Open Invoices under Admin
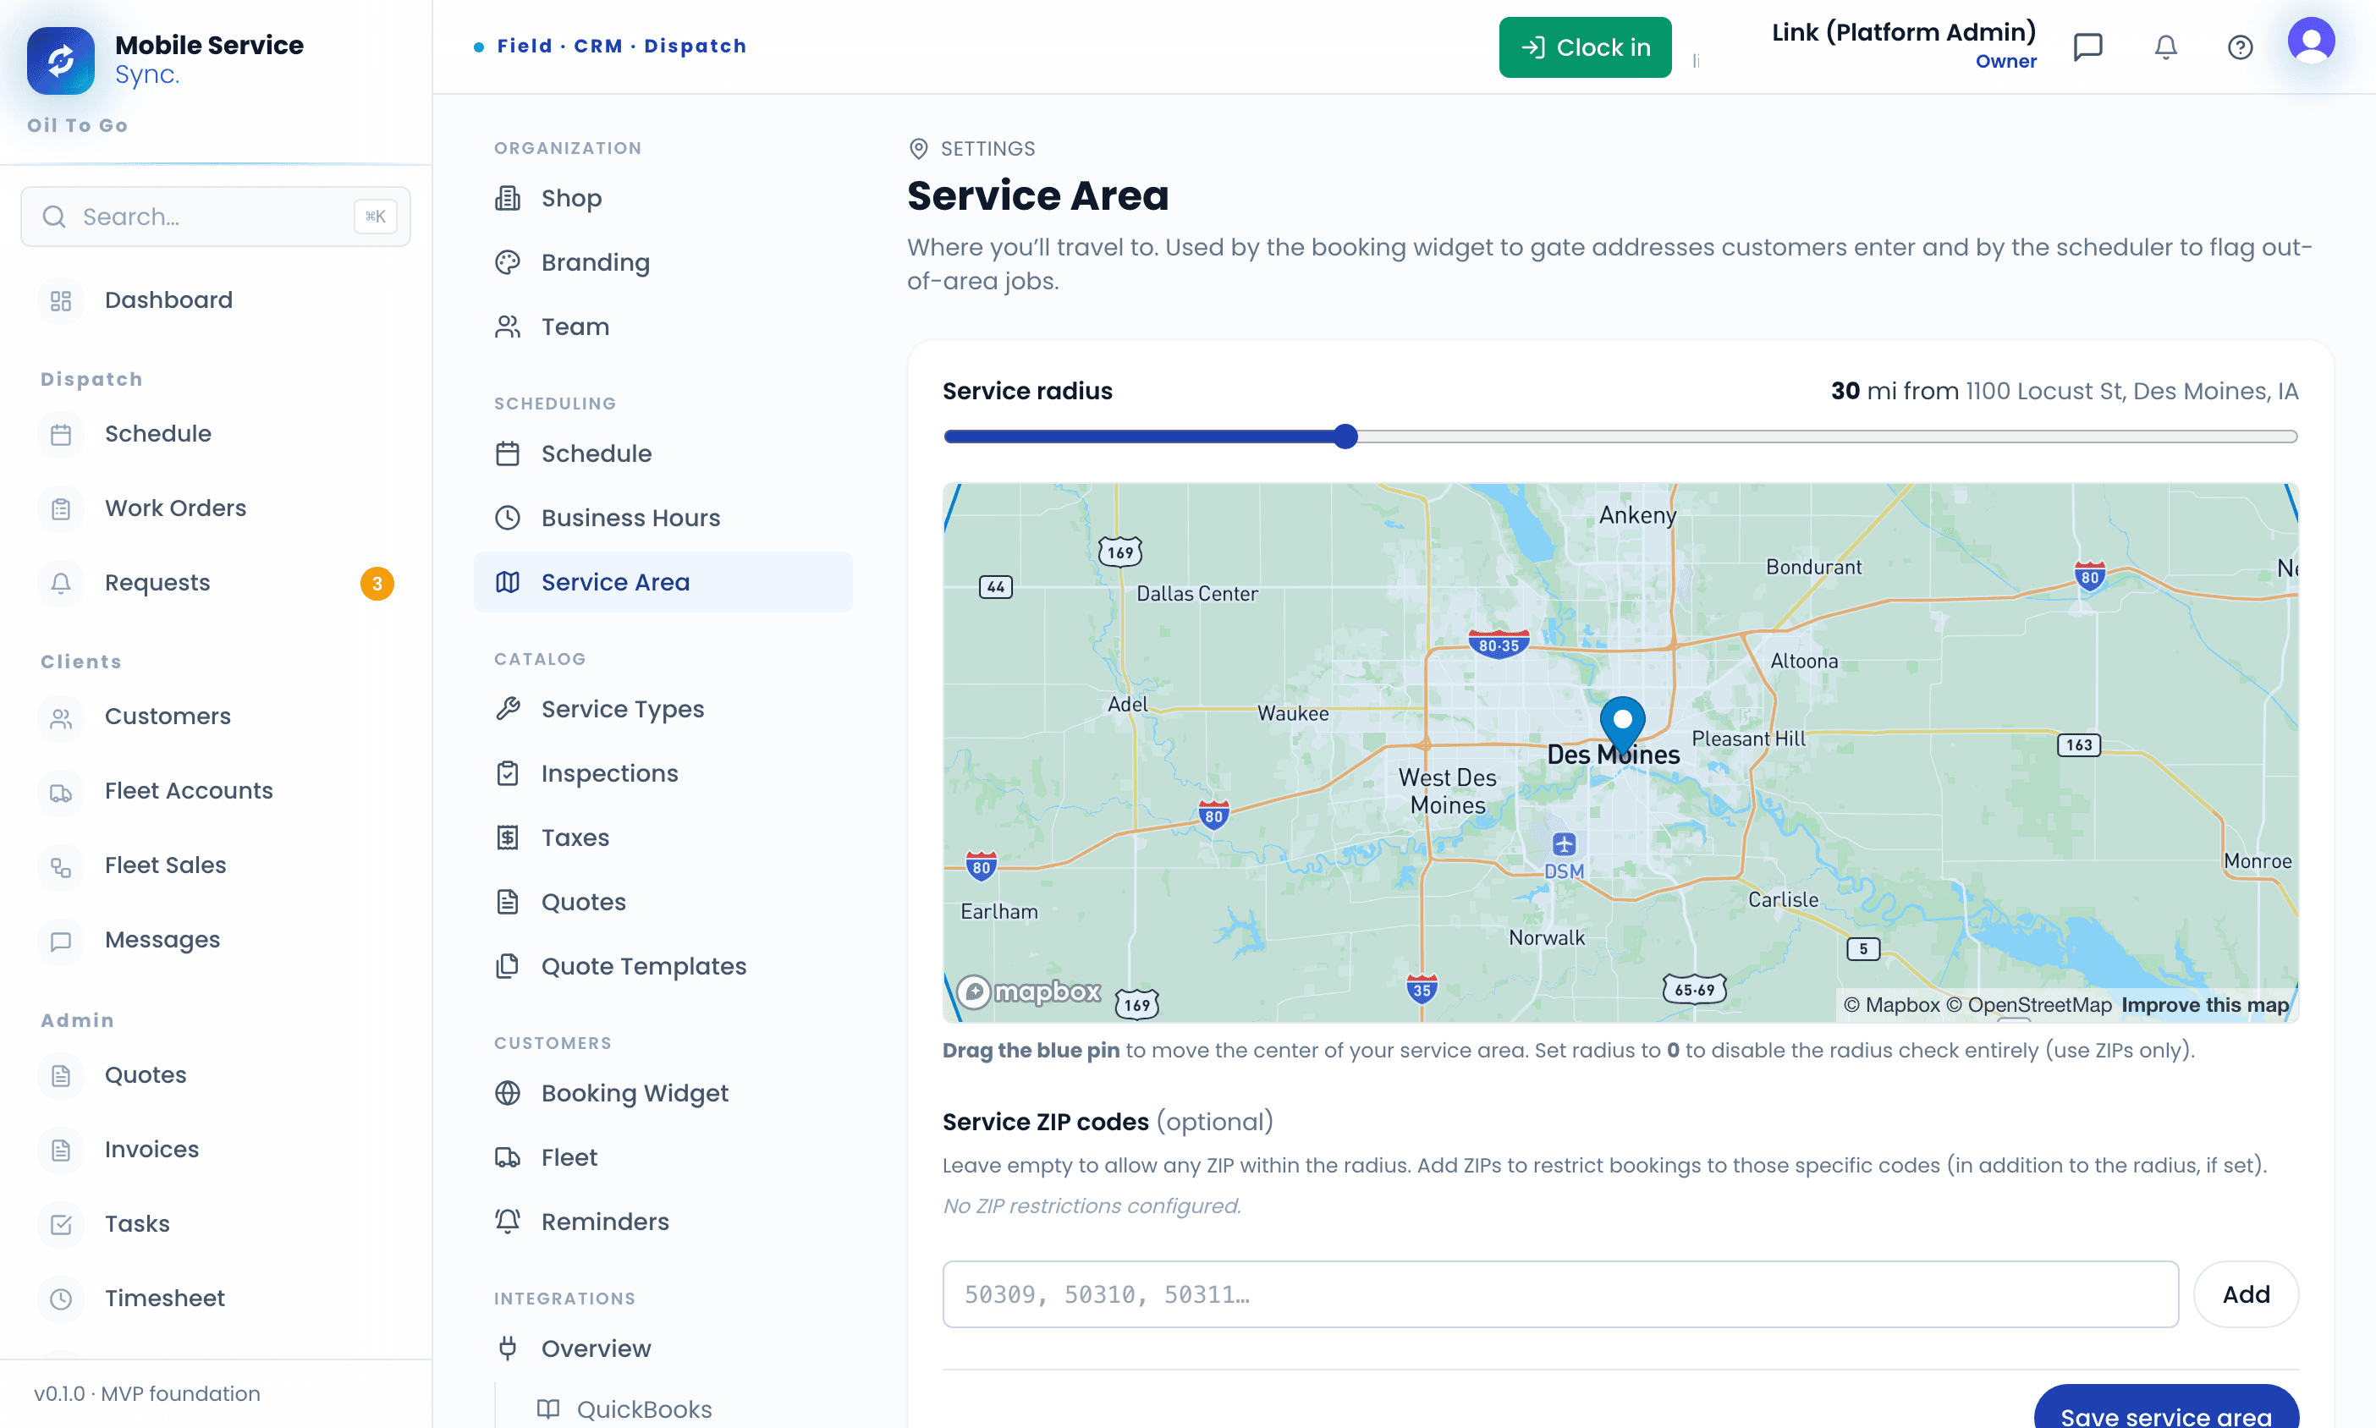The image size is (2376, 1428). [x=216, y=1150]
